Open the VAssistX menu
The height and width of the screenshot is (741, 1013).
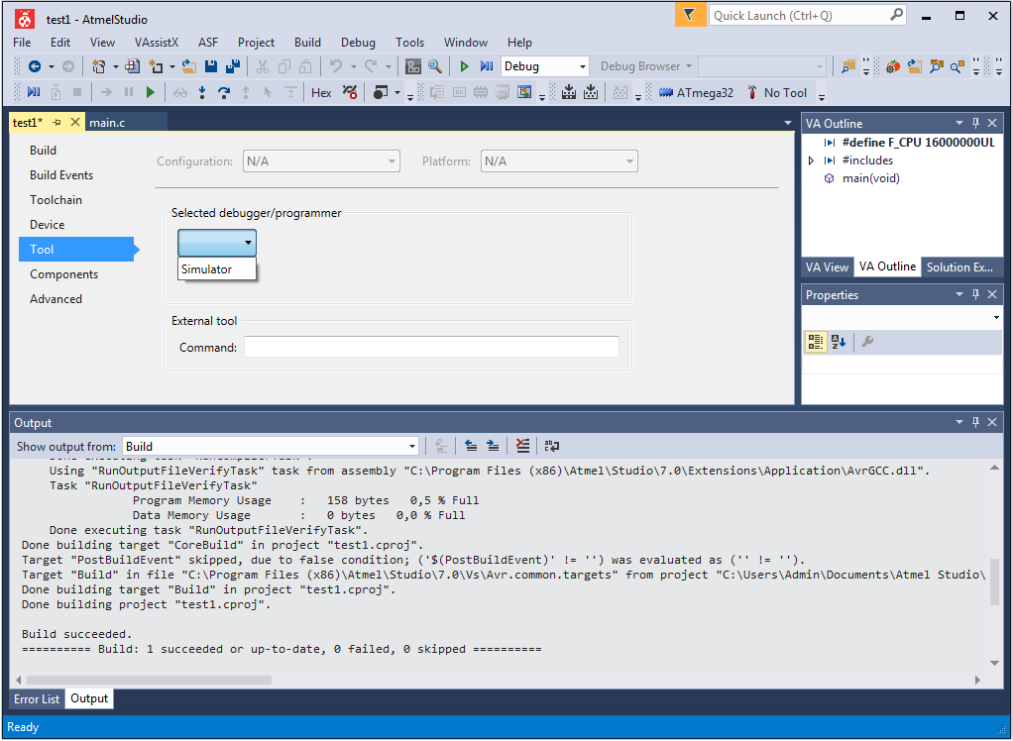click(x=157, y=42)
